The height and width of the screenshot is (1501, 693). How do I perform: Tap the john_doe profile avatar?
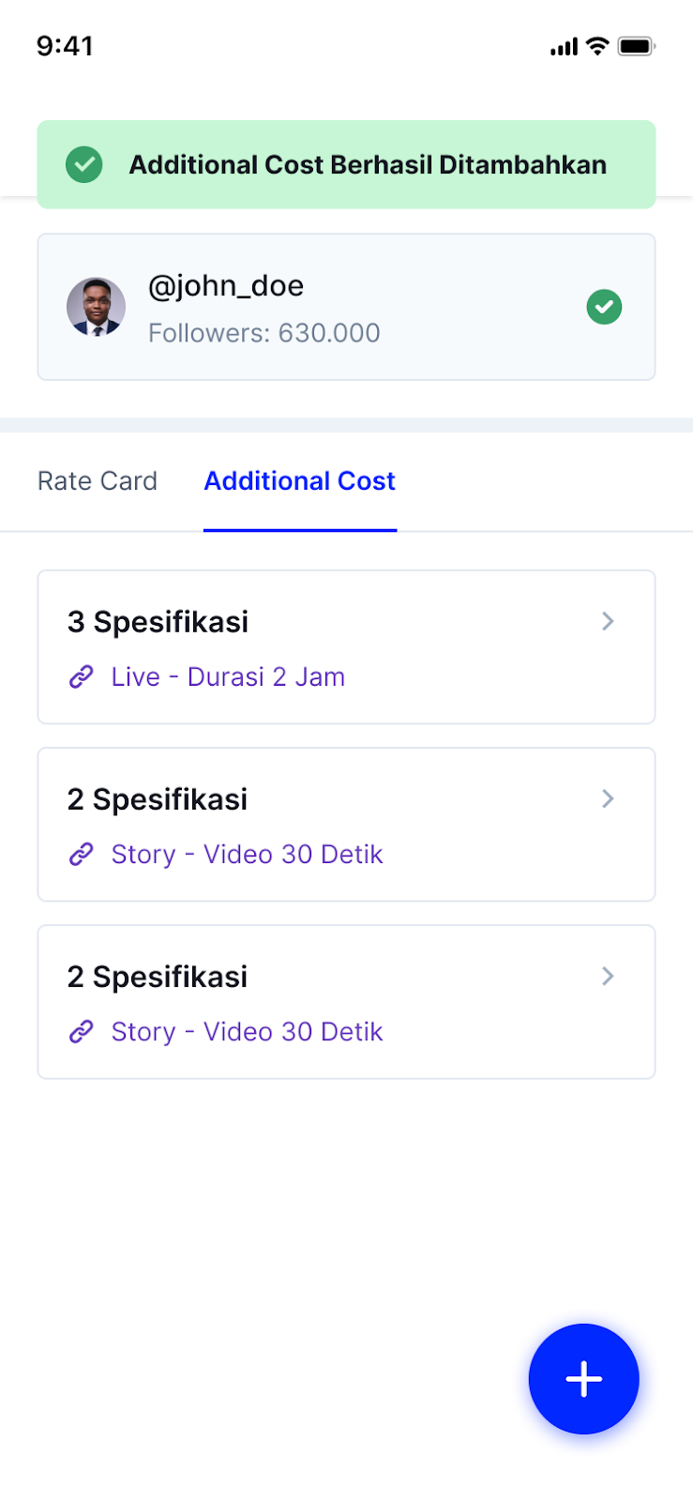click(x=96, y=307)
